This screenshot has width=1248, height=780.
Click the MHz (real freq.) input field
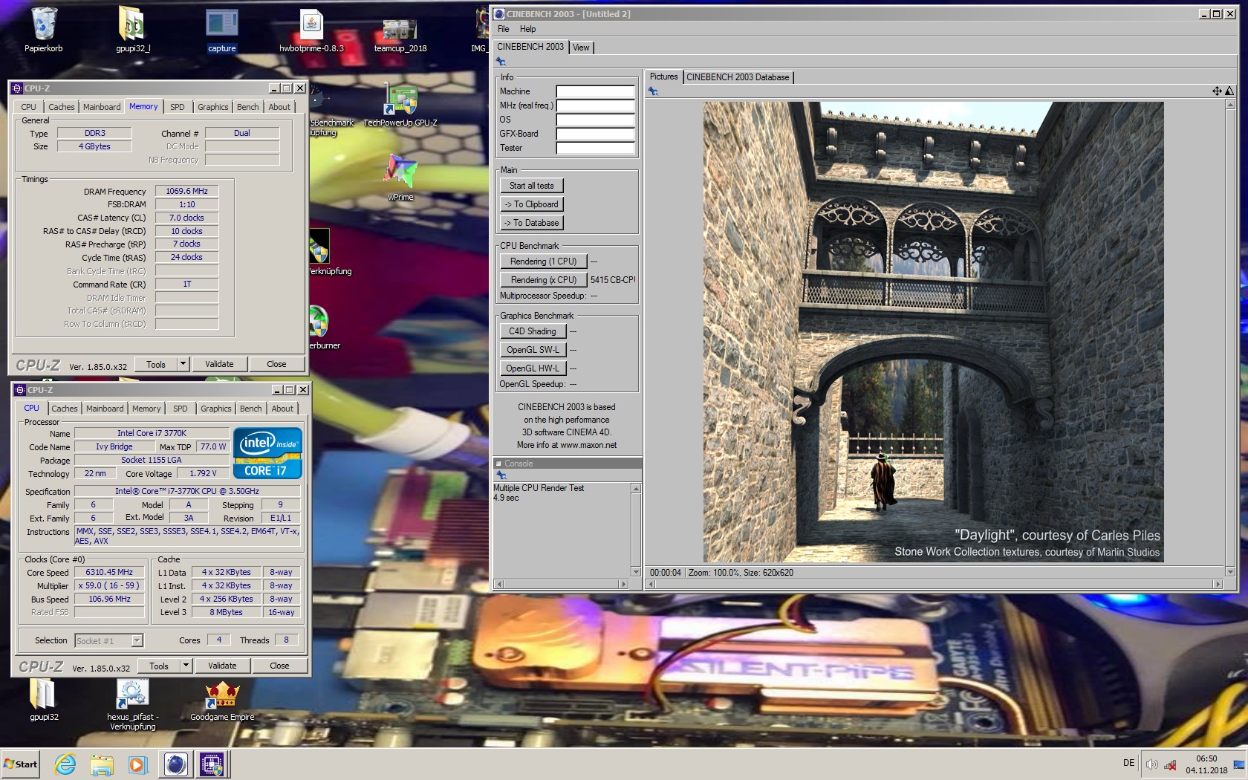[596, 105]
